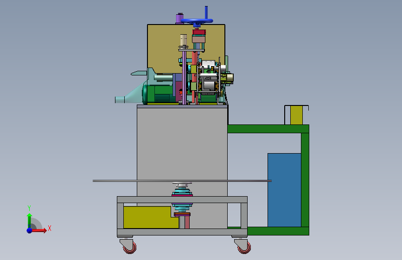Viewport: 402px width, 260px height.
Task: Select the purple cylinder beside the handwheel
Action: pyautogui.click(x=179, y=19)
